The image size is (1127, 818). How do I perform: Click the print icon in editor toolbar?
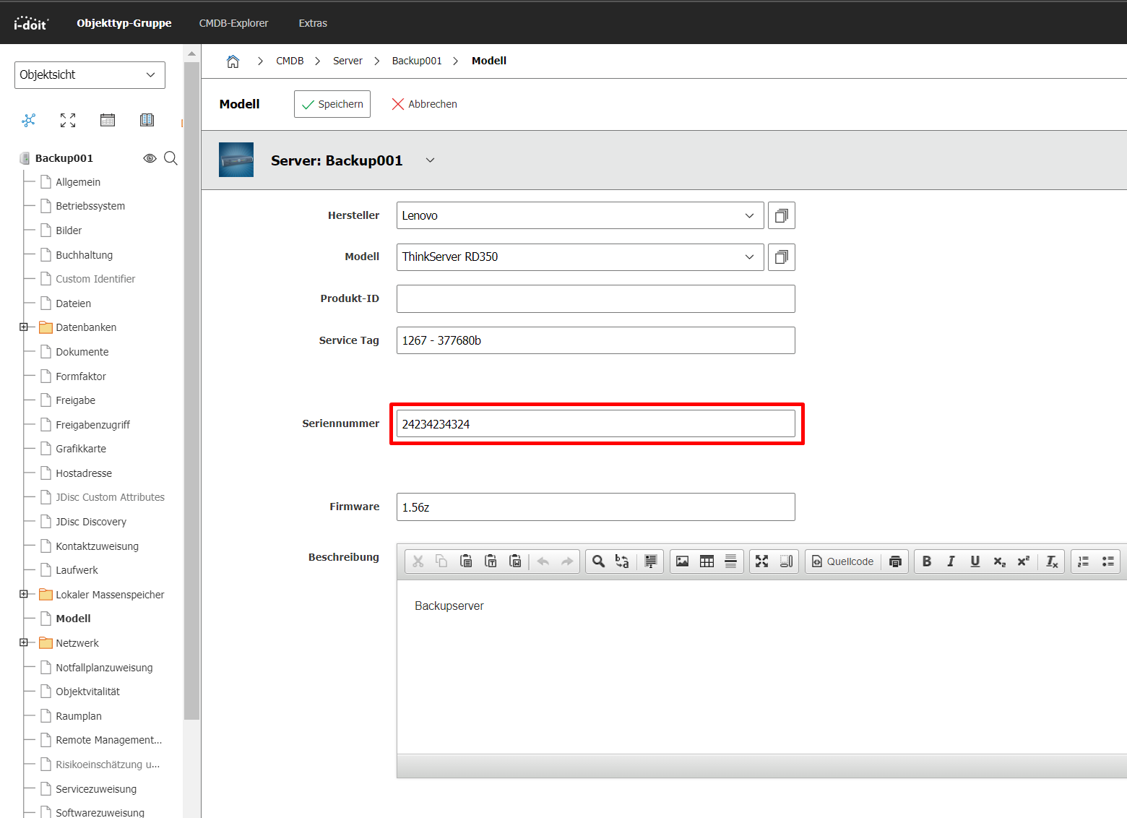point(895,561)
